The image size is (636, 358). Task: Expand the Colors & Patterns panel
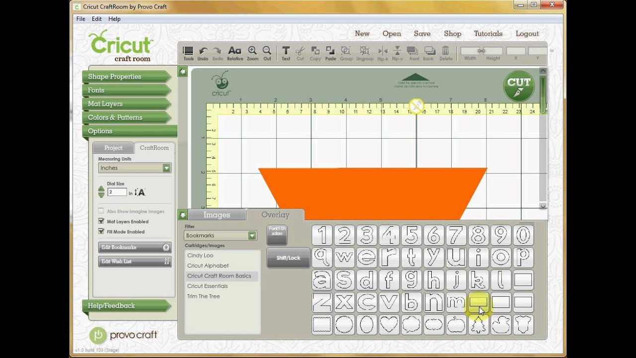click(127, 117)
